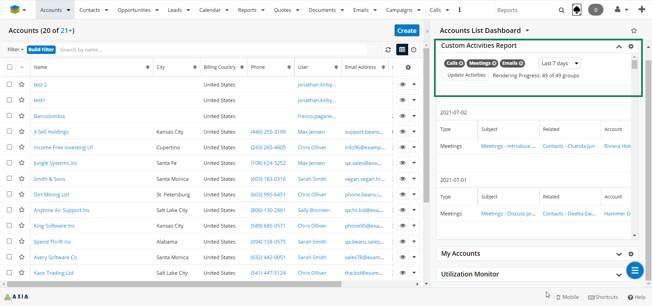Screen dimensions: 652x306
Task: Open the Contacts module tab
Action: tap(90, 10)
